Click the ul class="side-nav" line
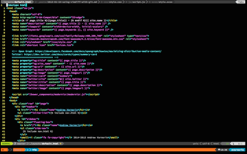Viewport: 247px width, 154px height. [34, 128]
